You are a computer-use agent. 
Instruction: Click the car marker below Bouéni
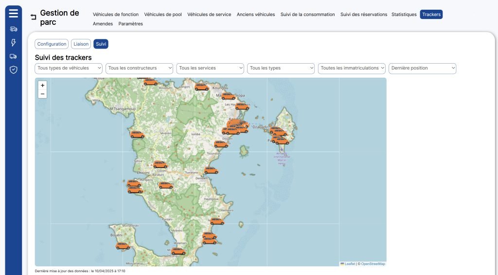coord(123,246)
